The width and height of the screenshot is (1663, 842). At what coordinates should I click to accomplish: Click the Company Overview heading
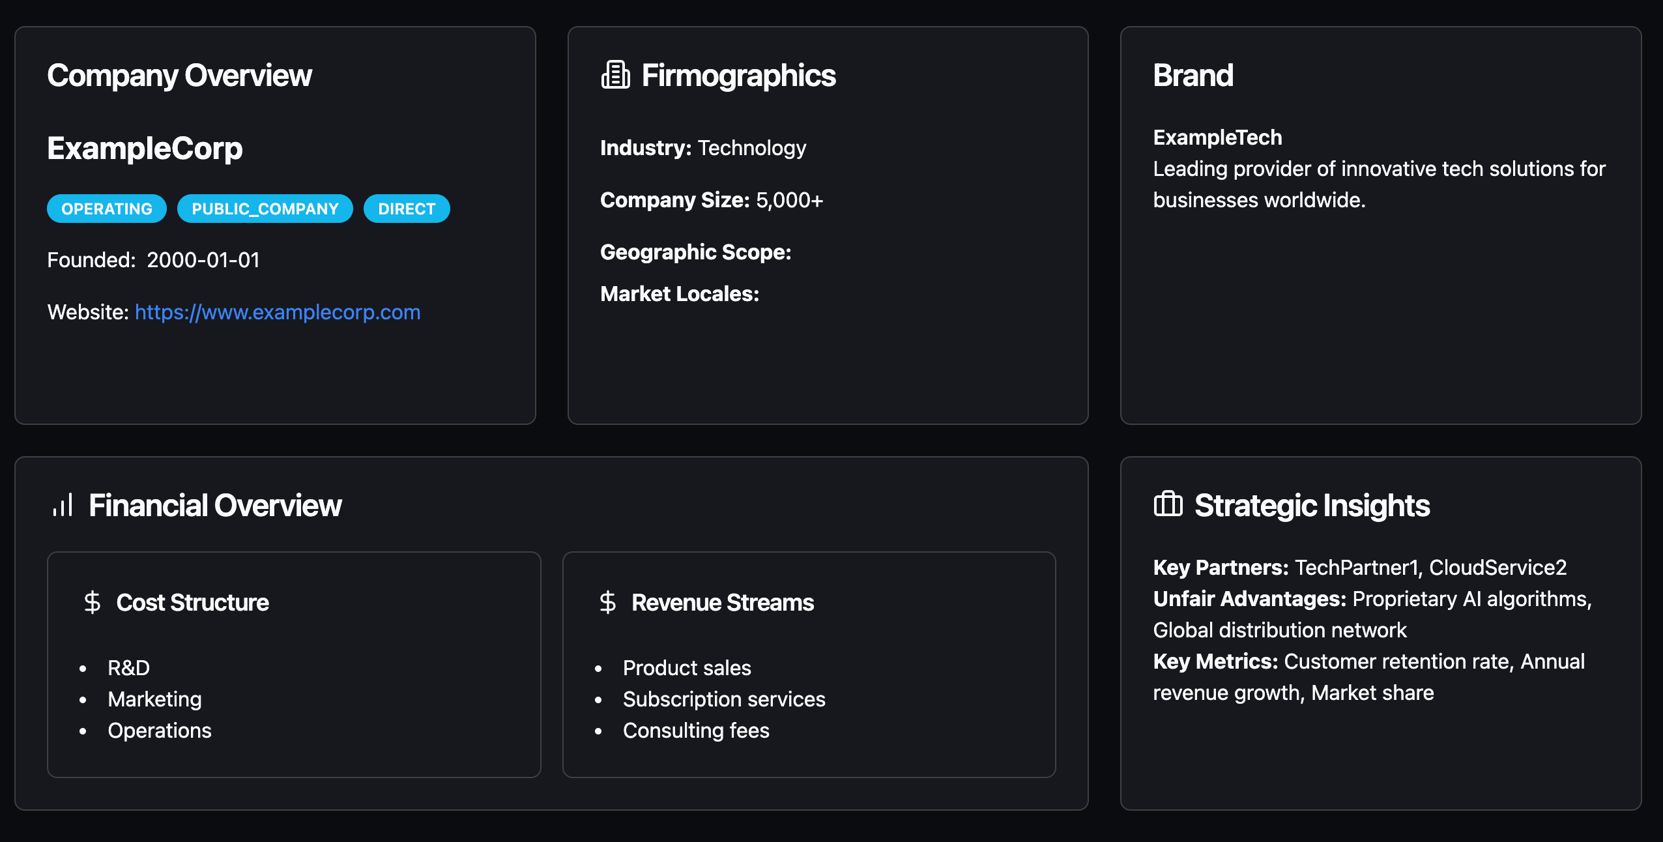pos(179,76)
